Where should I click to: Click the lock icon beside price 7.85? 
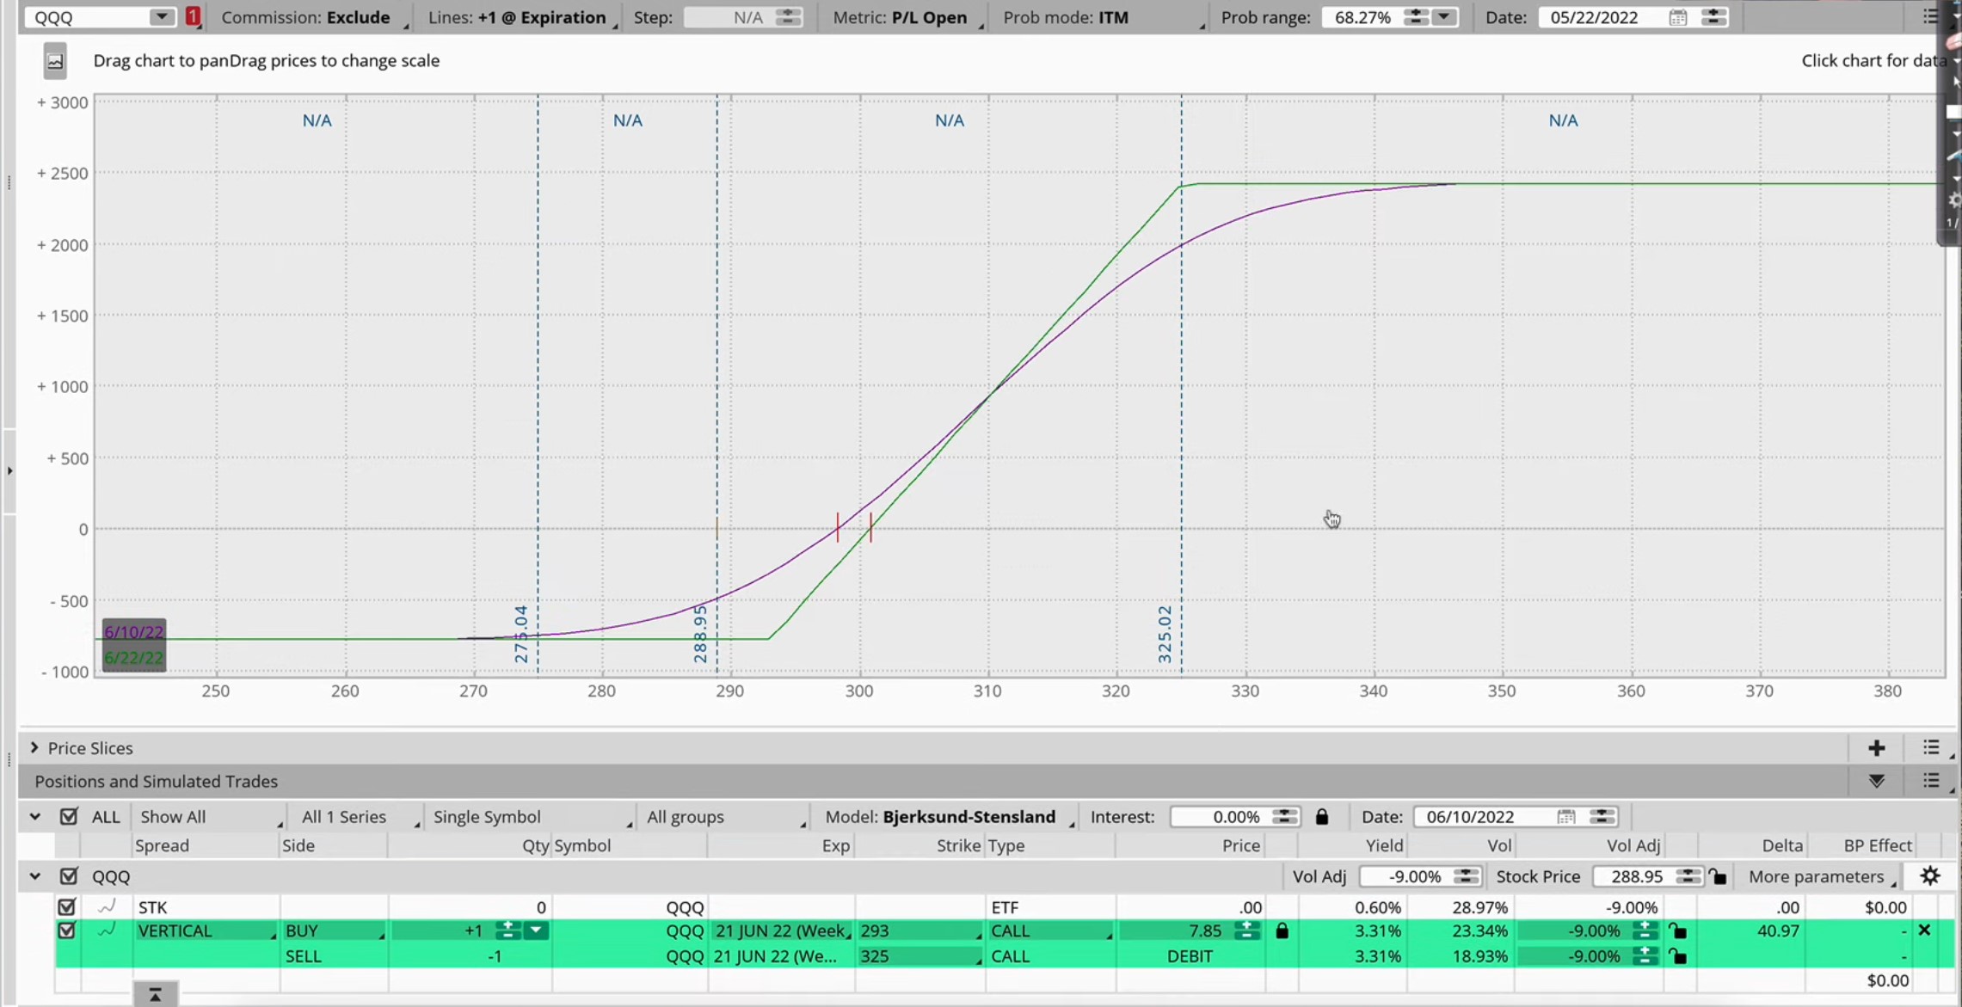point(1282,930)
